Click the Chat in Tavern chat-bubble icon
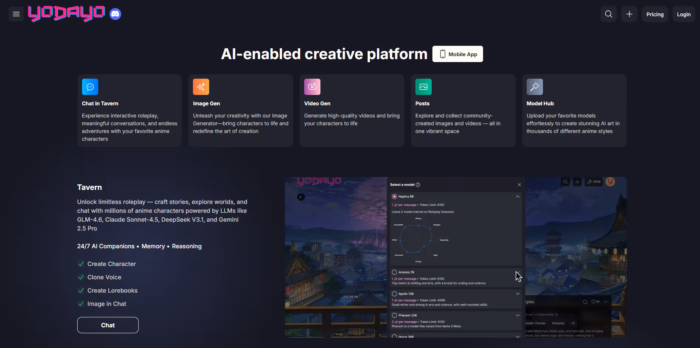Image resolution: width=700 pixels, height=348 pixels. click(90, 87)
